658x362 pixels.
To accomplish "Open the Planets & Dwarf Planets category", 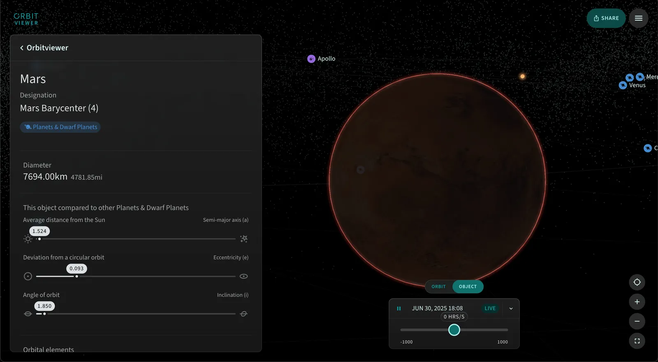I will [x=60, y=127].
